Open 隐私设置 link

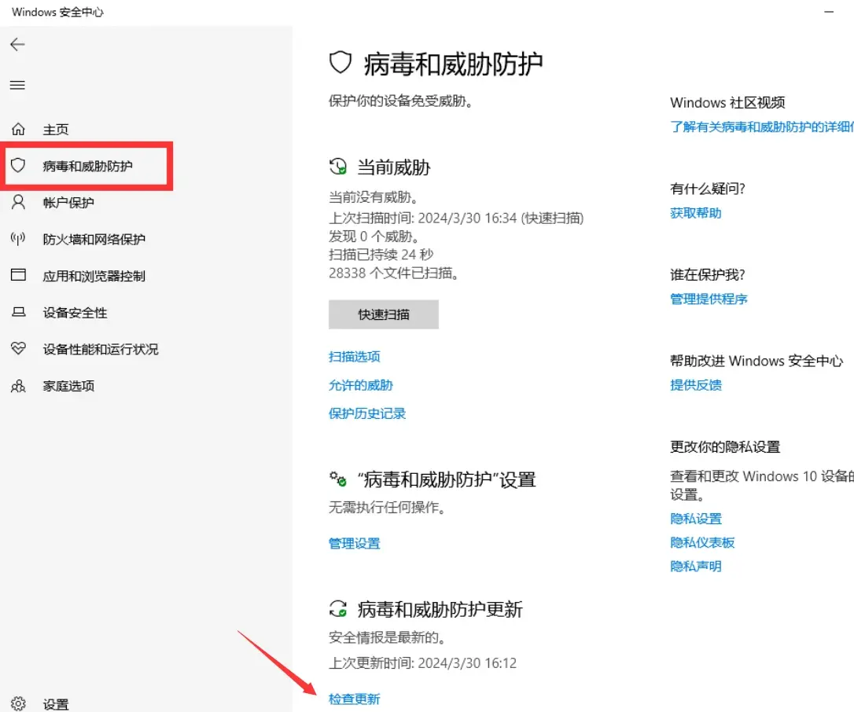coord(696,519)
